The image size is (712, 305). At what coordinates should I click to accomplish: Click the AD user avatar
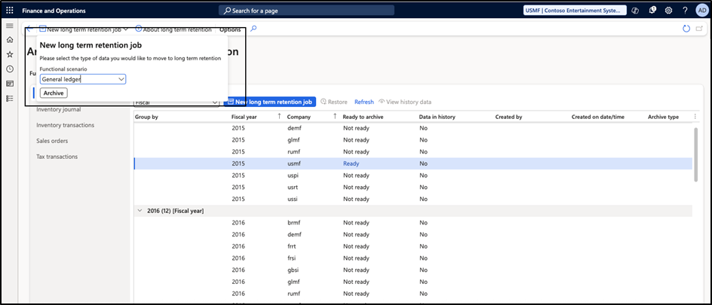(x=701, y=11)
